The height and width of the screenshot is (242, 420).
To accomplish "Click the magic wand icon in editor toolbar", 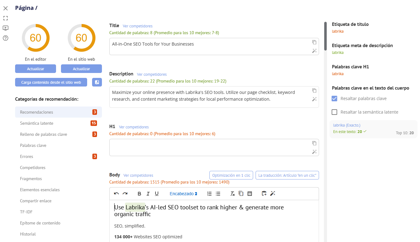I will click(273, 194).
